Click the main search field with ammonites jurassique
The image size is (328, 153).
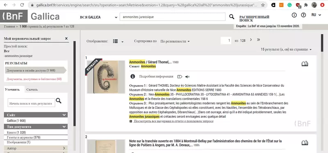point(172,17)
